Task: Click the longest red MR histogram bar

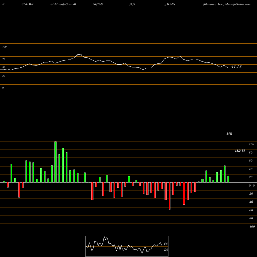Action: pos(170,196)
